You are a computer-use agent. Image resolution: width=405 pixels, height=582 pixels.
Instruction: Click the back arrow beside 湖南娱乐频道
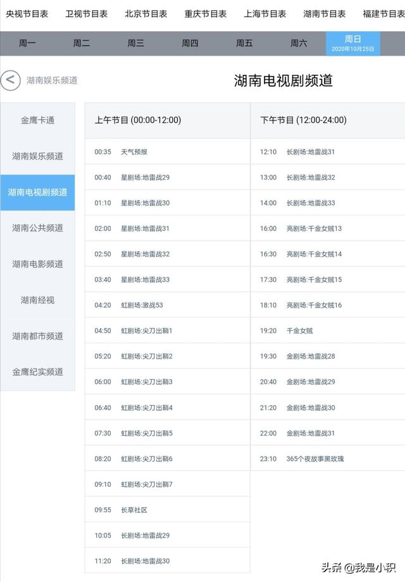[9, 77]
